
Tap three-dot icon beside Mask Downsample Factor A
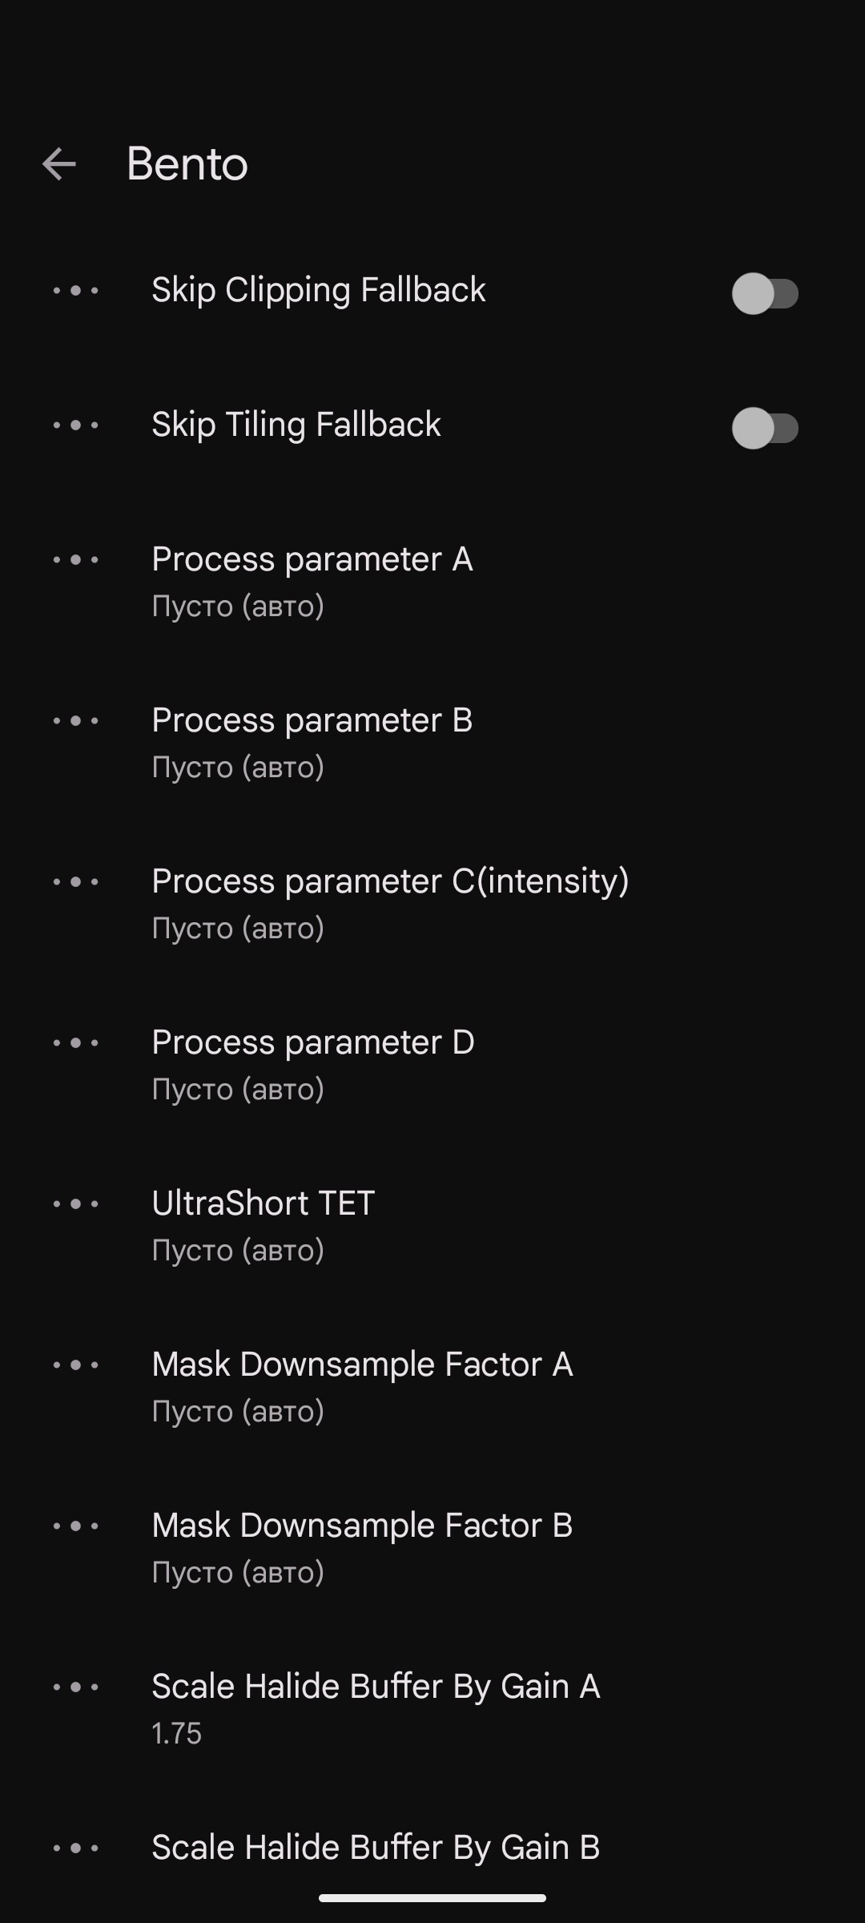pos(76,1365)
